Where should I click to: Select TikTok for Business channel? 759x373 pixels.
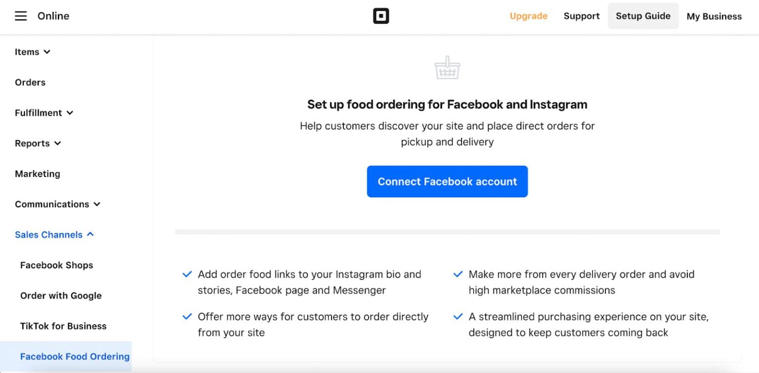63,326
